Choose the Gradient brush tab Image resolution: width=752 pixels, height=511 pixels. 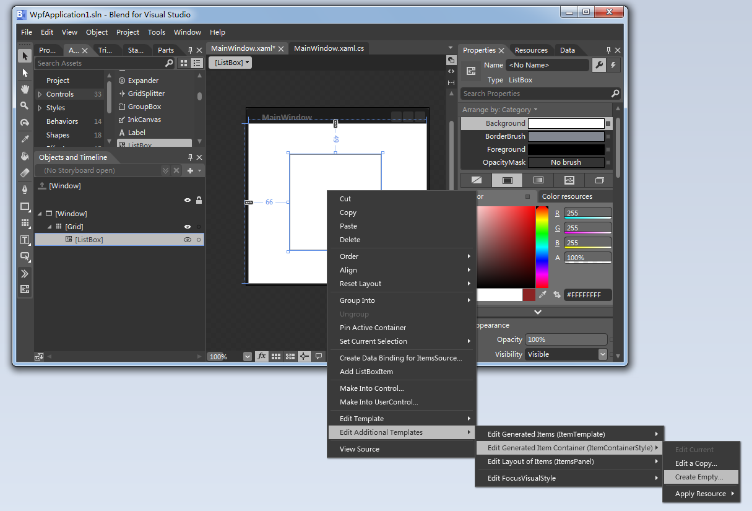[x=538, y=180]
